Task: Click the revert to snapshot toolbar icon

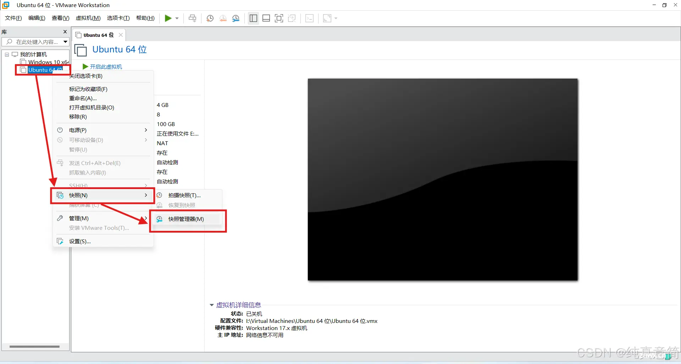Action: pos(223,18)
